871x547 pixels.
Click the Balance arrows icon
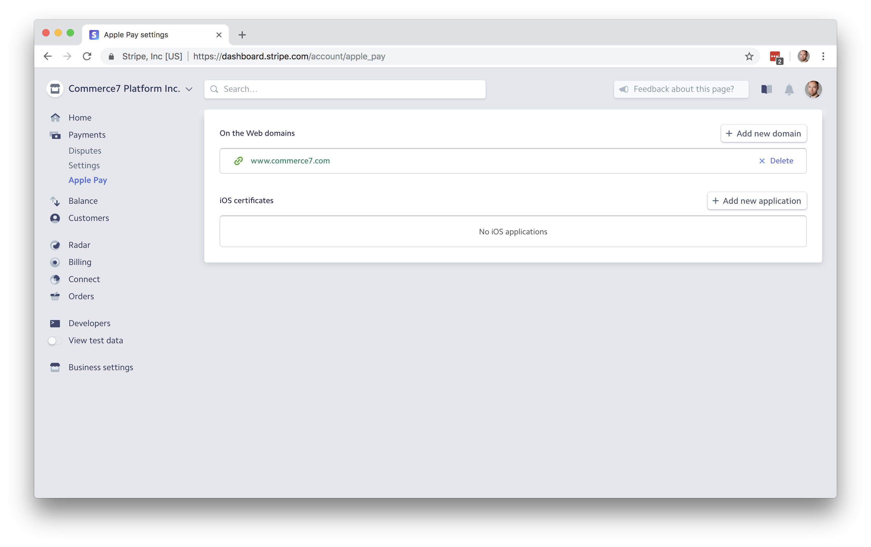click(x=55, y=201)
